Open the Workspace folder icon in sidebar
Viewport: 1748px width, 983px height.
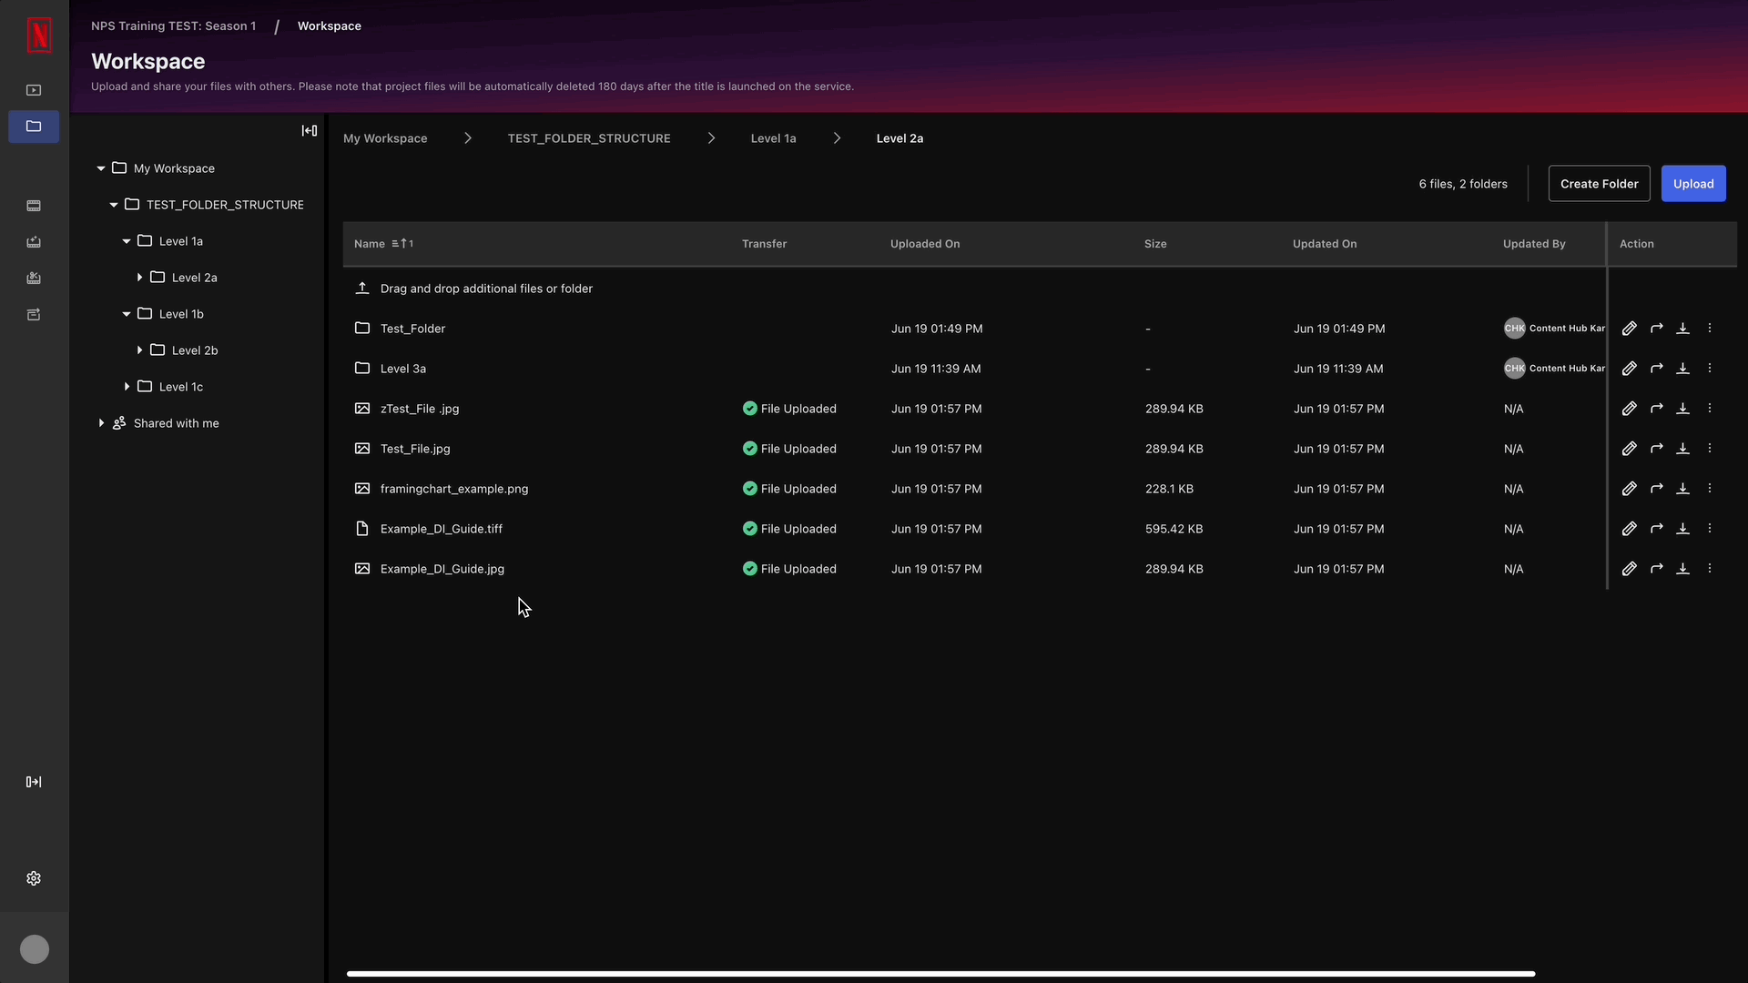tap(34, 127)
